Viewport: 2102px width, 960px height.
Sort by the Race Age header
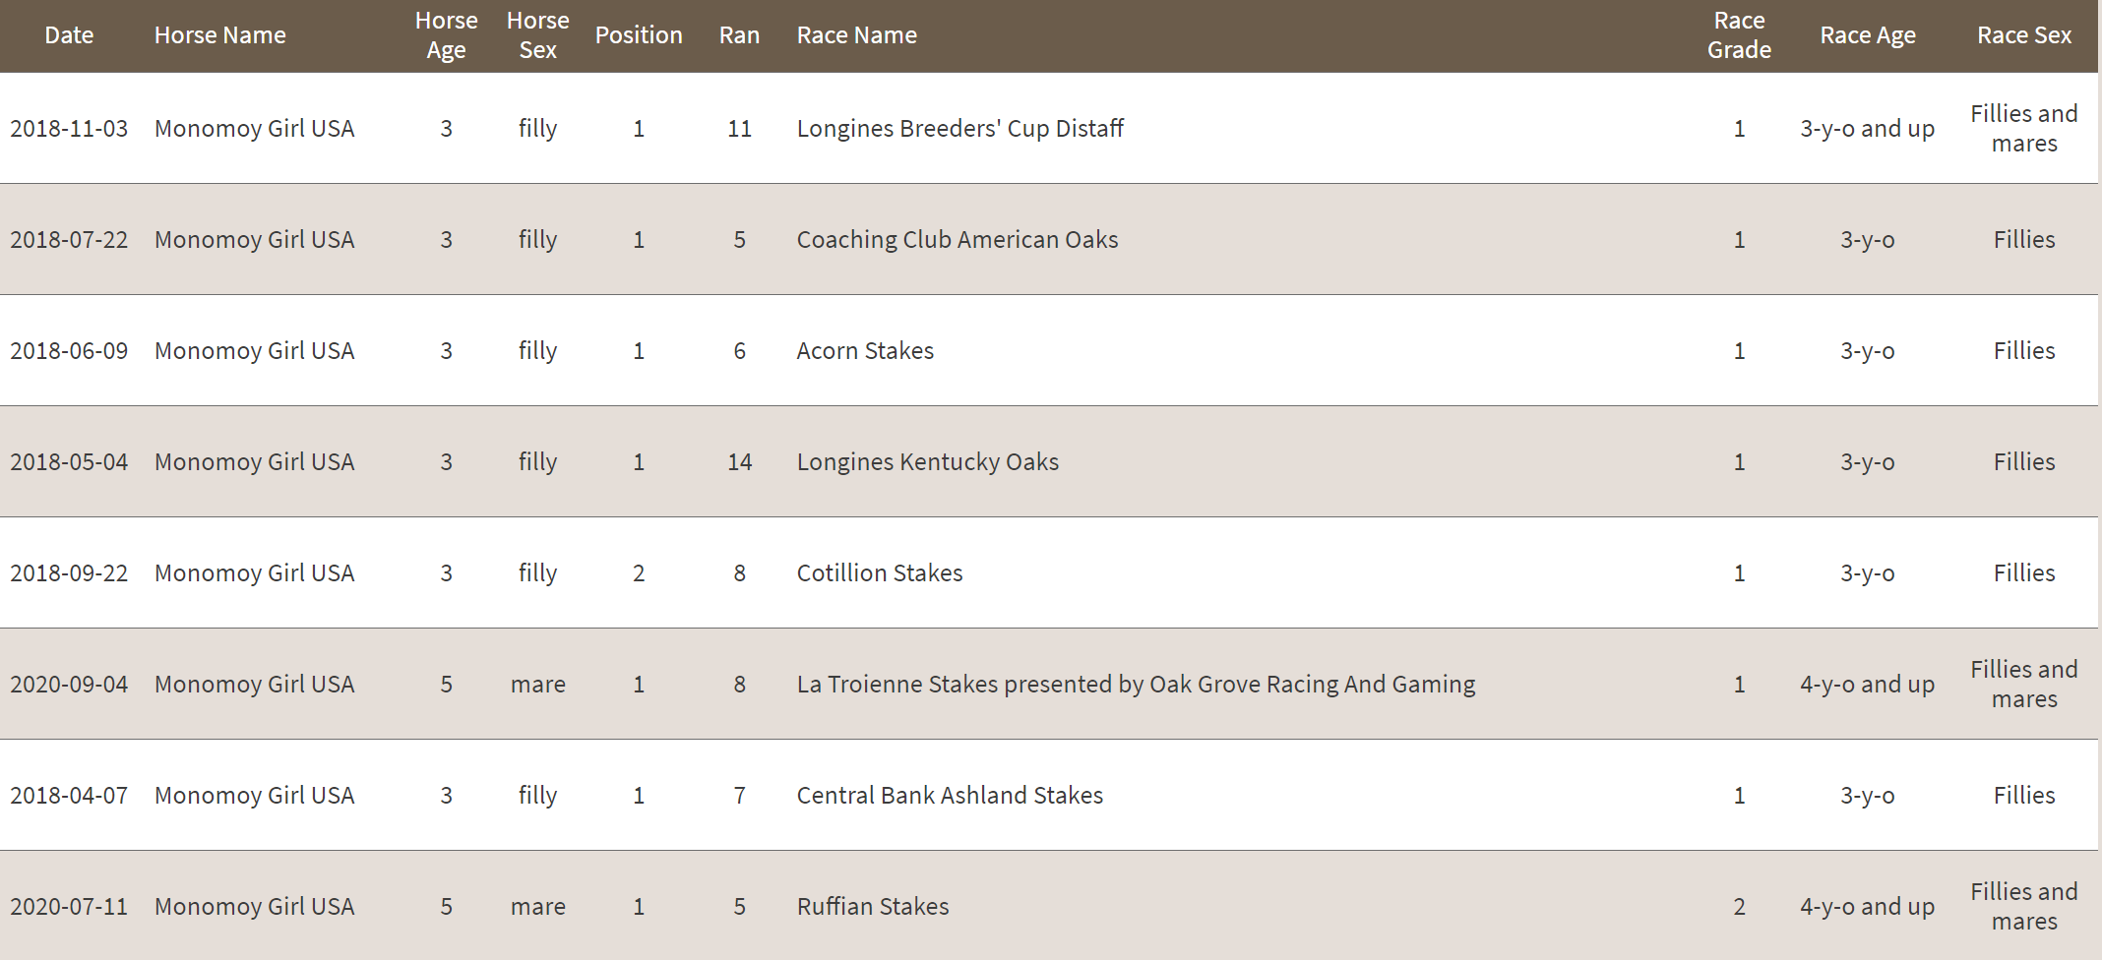(1867, 35)
